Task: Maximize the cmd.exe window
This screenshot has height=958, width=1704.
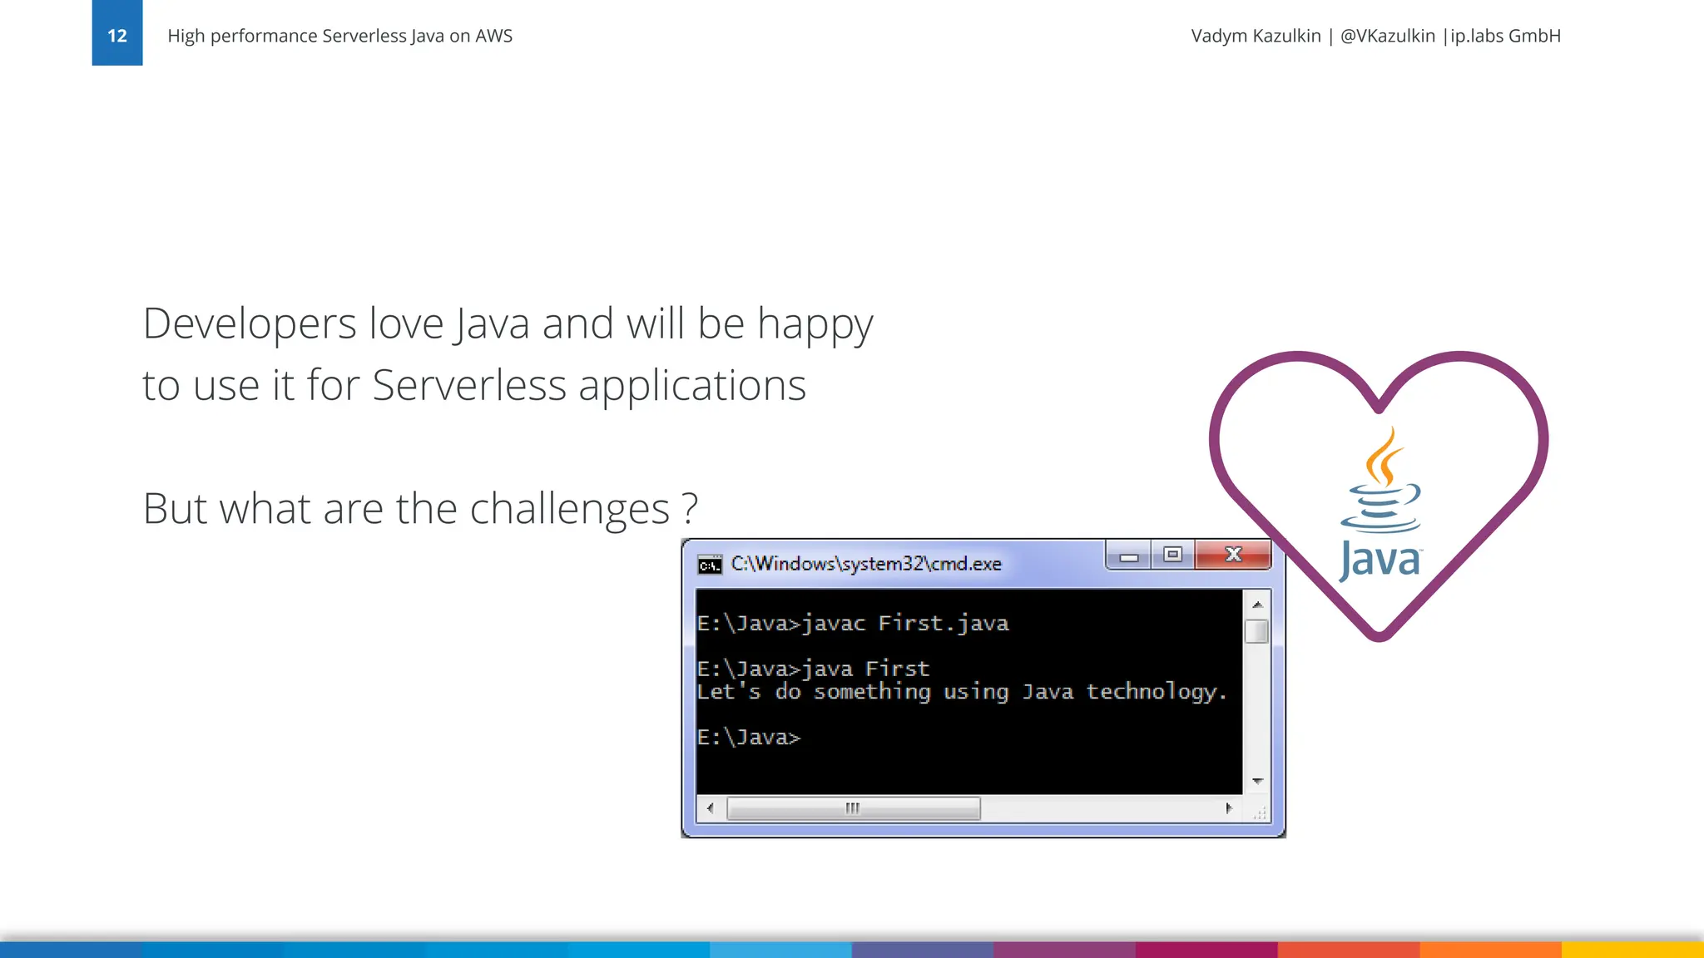Action: [x=1172, y=555]
